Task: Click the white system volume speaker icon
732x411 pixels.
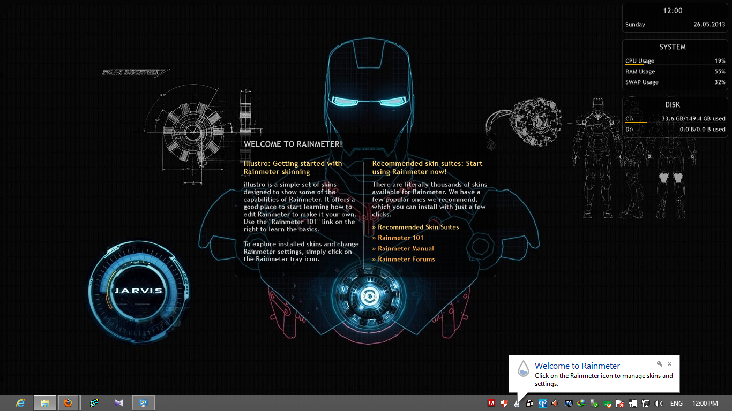Action: click(658, 404)
